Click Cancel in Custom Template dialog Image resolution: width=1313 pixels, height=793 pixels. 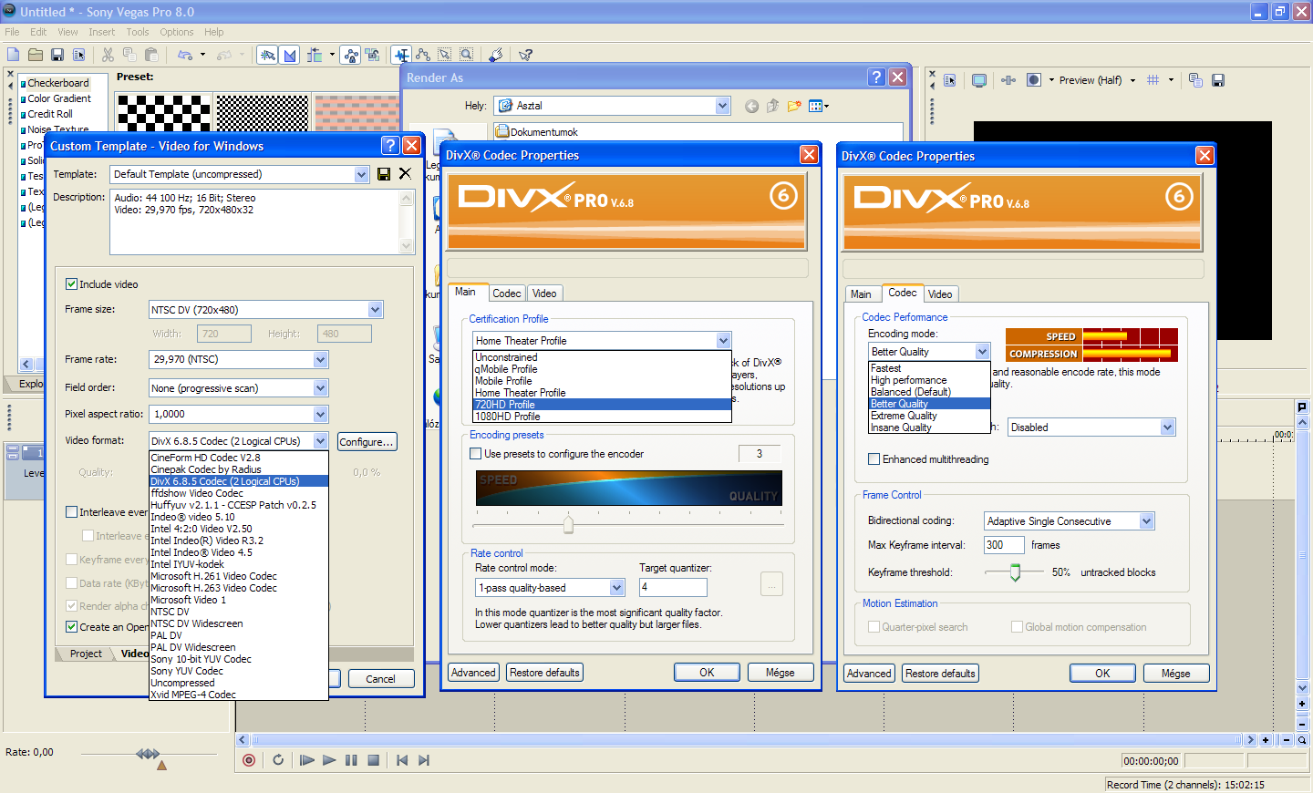tap(380, 679)
